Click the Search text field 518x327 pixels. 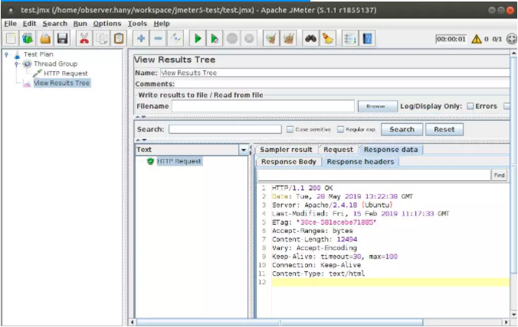[225, 129]
